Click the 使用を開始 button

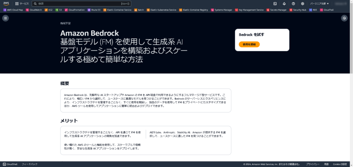(x=249, y=44)
